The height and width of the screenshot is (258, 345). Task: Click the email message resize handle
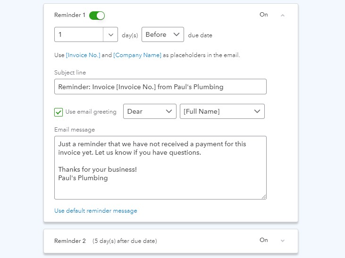(264, 197)
